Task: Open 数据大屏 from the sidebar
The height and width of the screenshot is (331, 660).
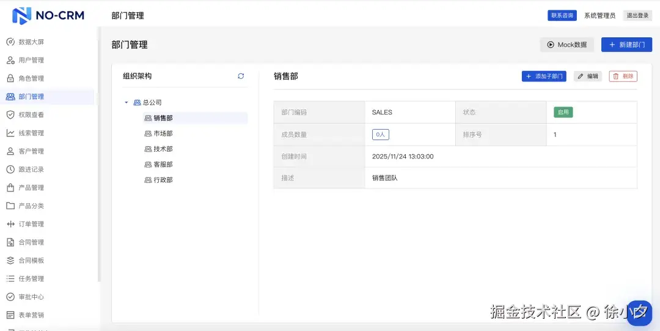Action: [x=31, y=42]
